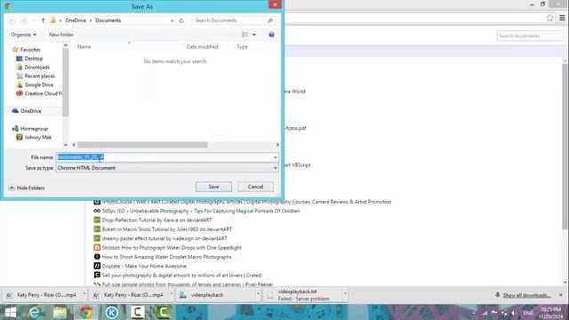Image resolution: width=569 pixels, height=320 pixels.
Task: Click file list scroll right arrow
Action: click(x=277, y=145)
